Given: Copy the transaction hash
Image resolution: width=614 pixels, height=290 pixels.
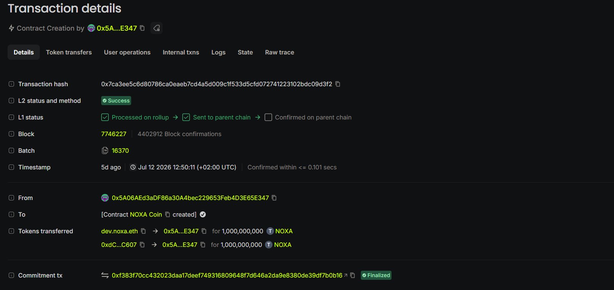Looking at the screenshot, I should (338, 84).
